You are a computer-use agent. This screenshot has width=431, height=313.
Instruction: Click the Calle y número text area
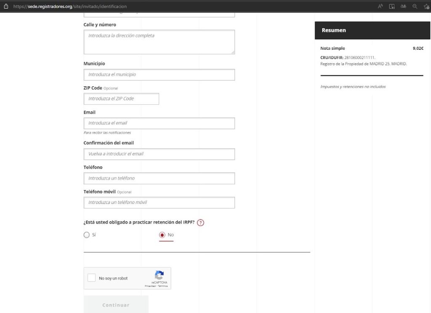[159, 42]
